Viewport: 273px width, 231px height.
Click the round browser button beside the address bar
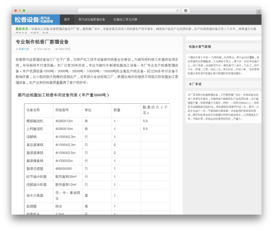[x=186, y=10]
